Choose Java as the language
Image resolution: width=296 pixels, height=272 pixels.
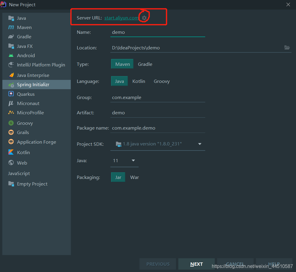coord(119,81)
